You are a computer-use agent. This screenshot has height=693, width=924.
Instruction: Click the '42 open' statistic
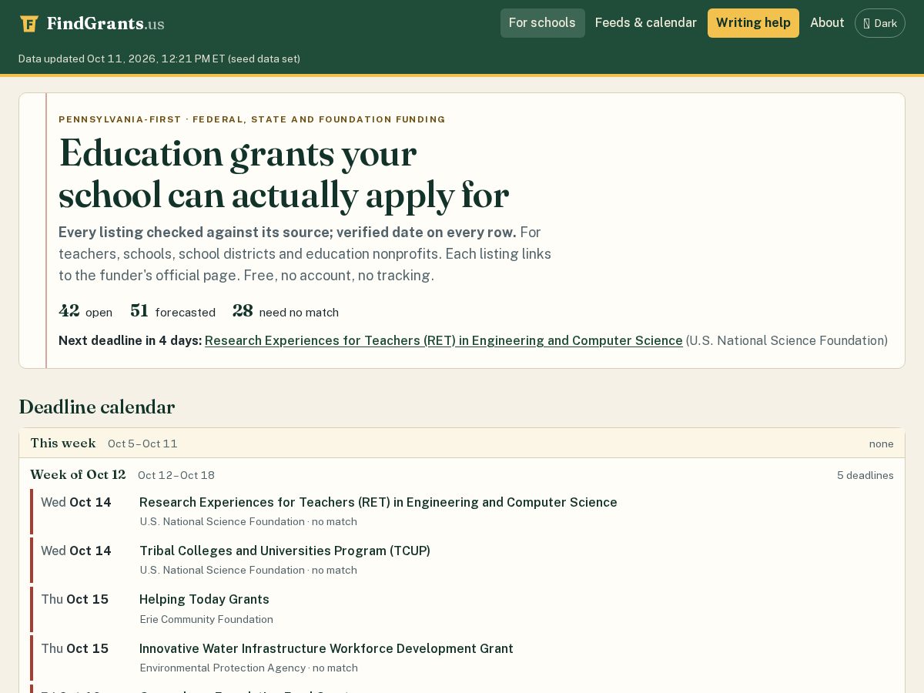tap(85, 311)
